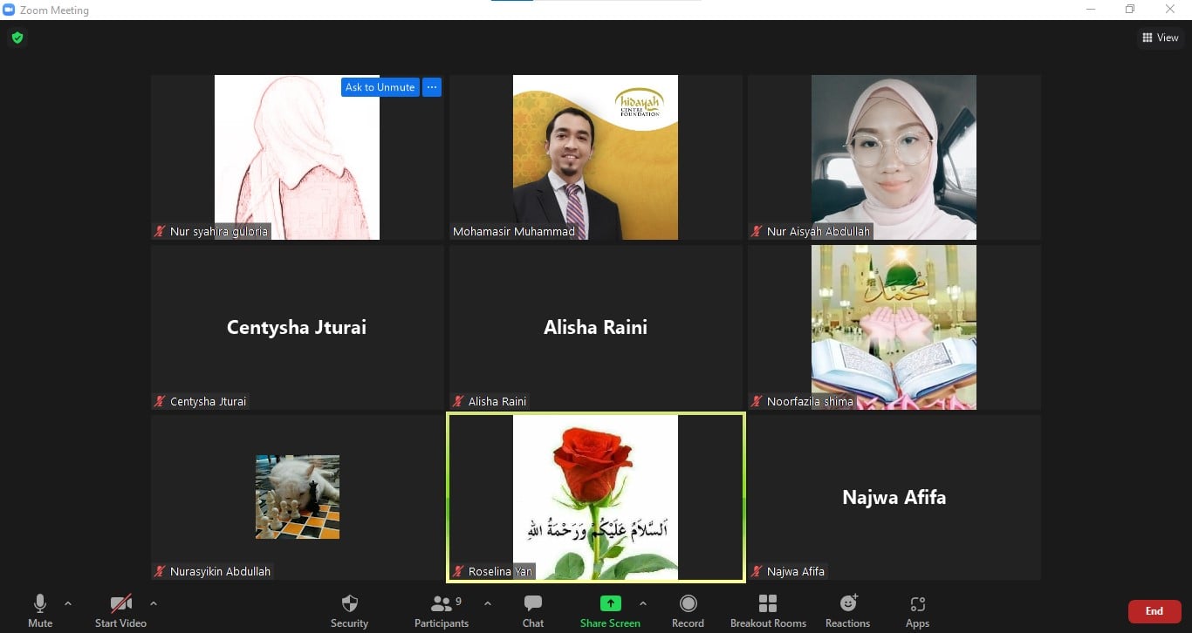Expand video options arrow beside Start Video
The width and height of the screenshot is (1192, 633).
tap(154, 603)
